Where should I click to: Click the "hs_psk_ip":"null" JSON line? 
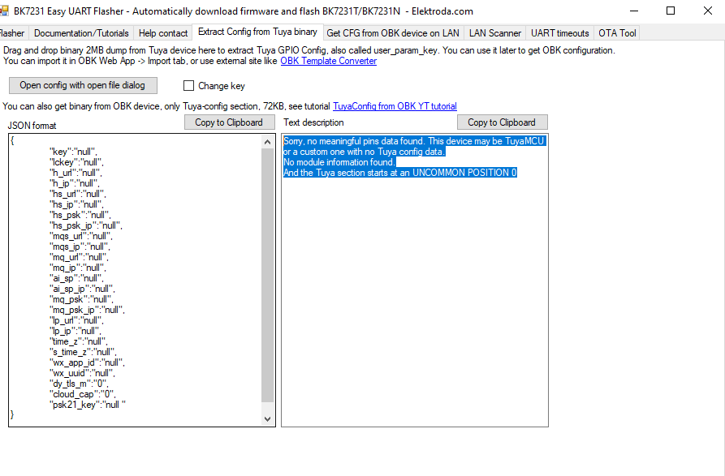(x=85, y=225)
